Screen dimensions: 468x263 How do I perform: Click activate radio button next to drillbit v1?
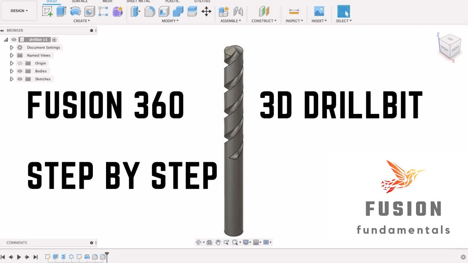point(54,39)
